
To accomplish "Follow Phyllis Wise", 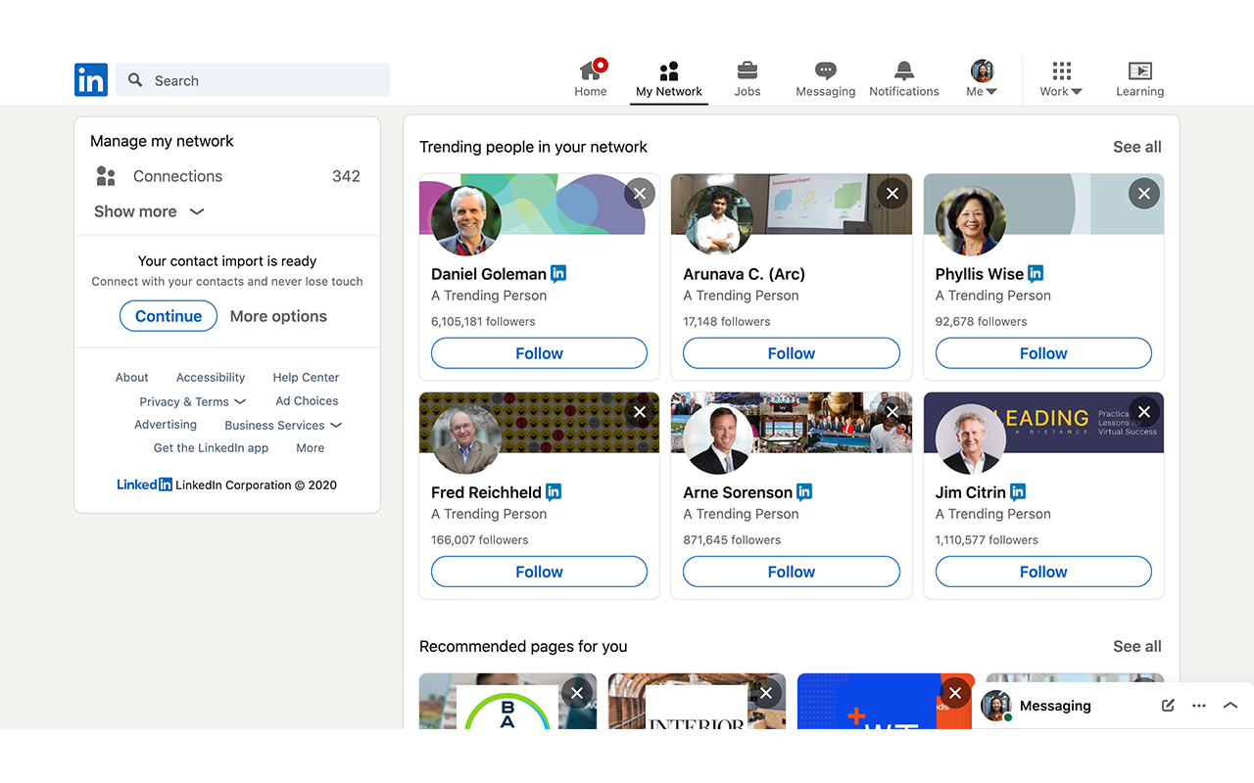I will point(1042,352).
